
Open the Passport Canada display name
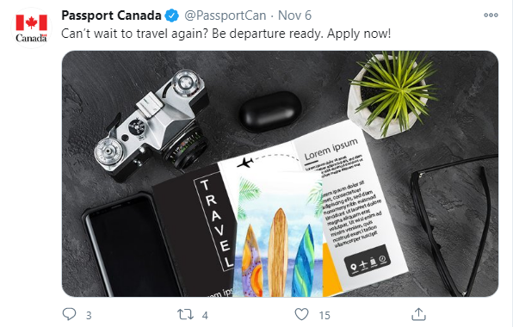pos(111,15)
